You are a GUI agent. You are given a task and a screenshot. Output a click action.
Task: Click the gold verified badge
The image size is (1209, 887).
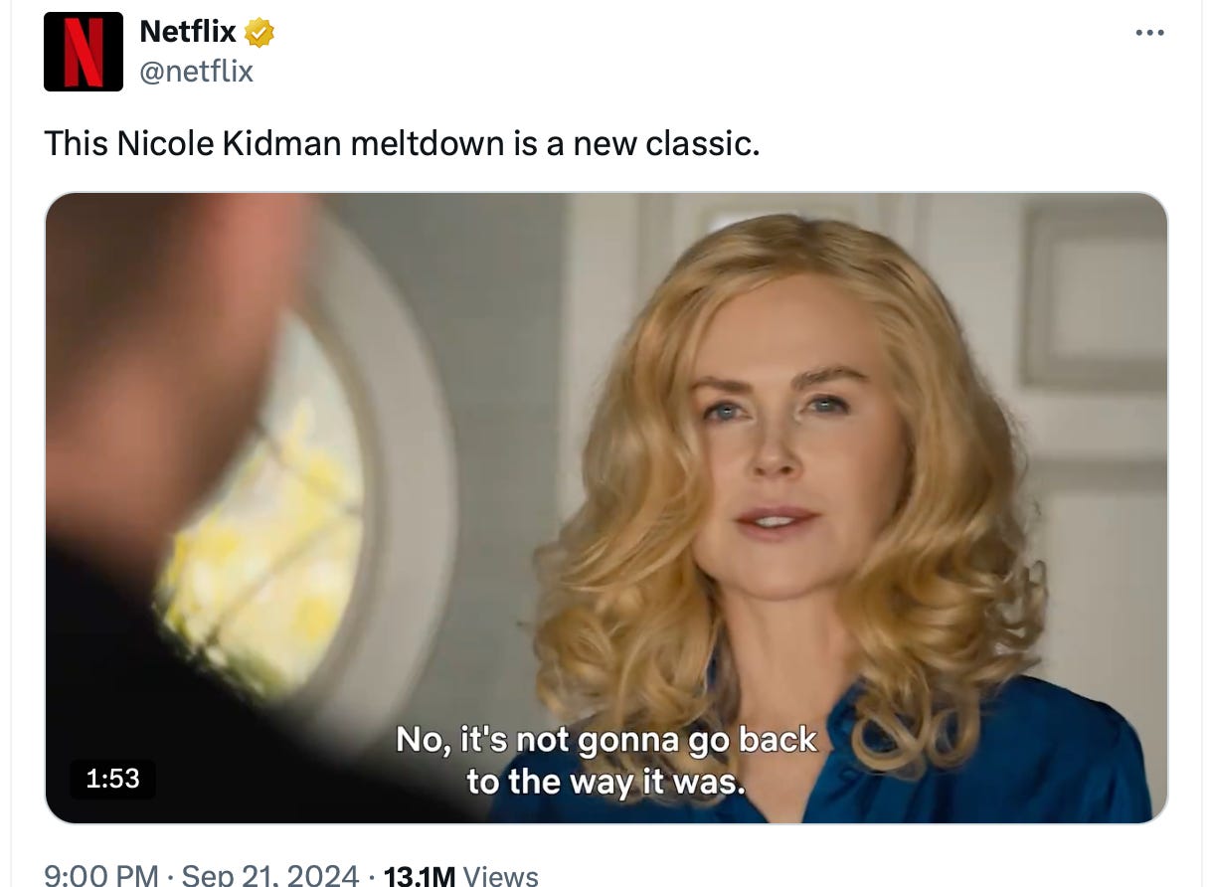pyautogui.click(x=259, y=33)
